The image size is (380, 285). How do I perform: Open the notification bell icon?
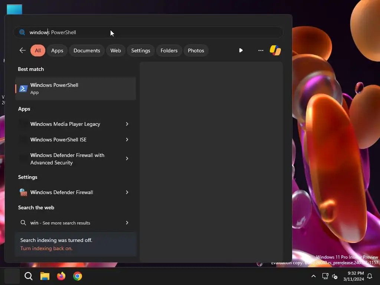point(370,276)
